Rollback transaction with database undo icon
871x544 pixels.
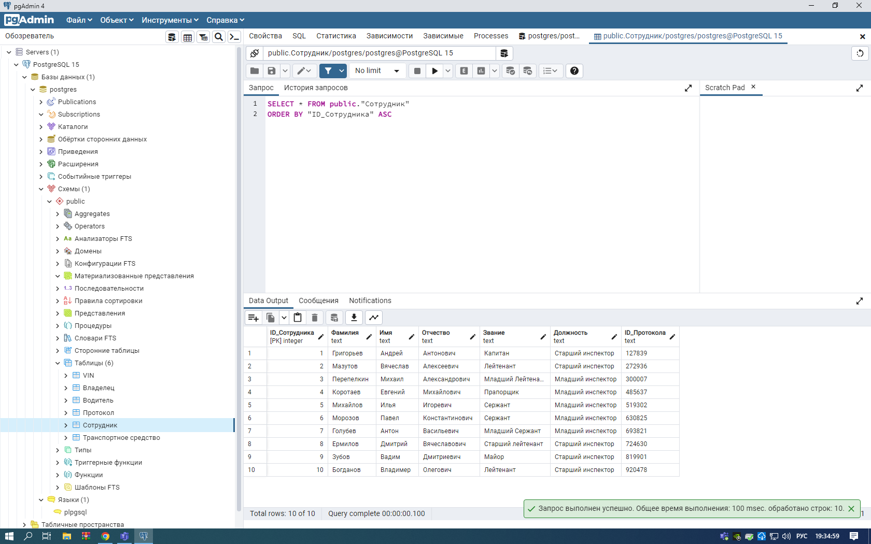pos(528,71)
